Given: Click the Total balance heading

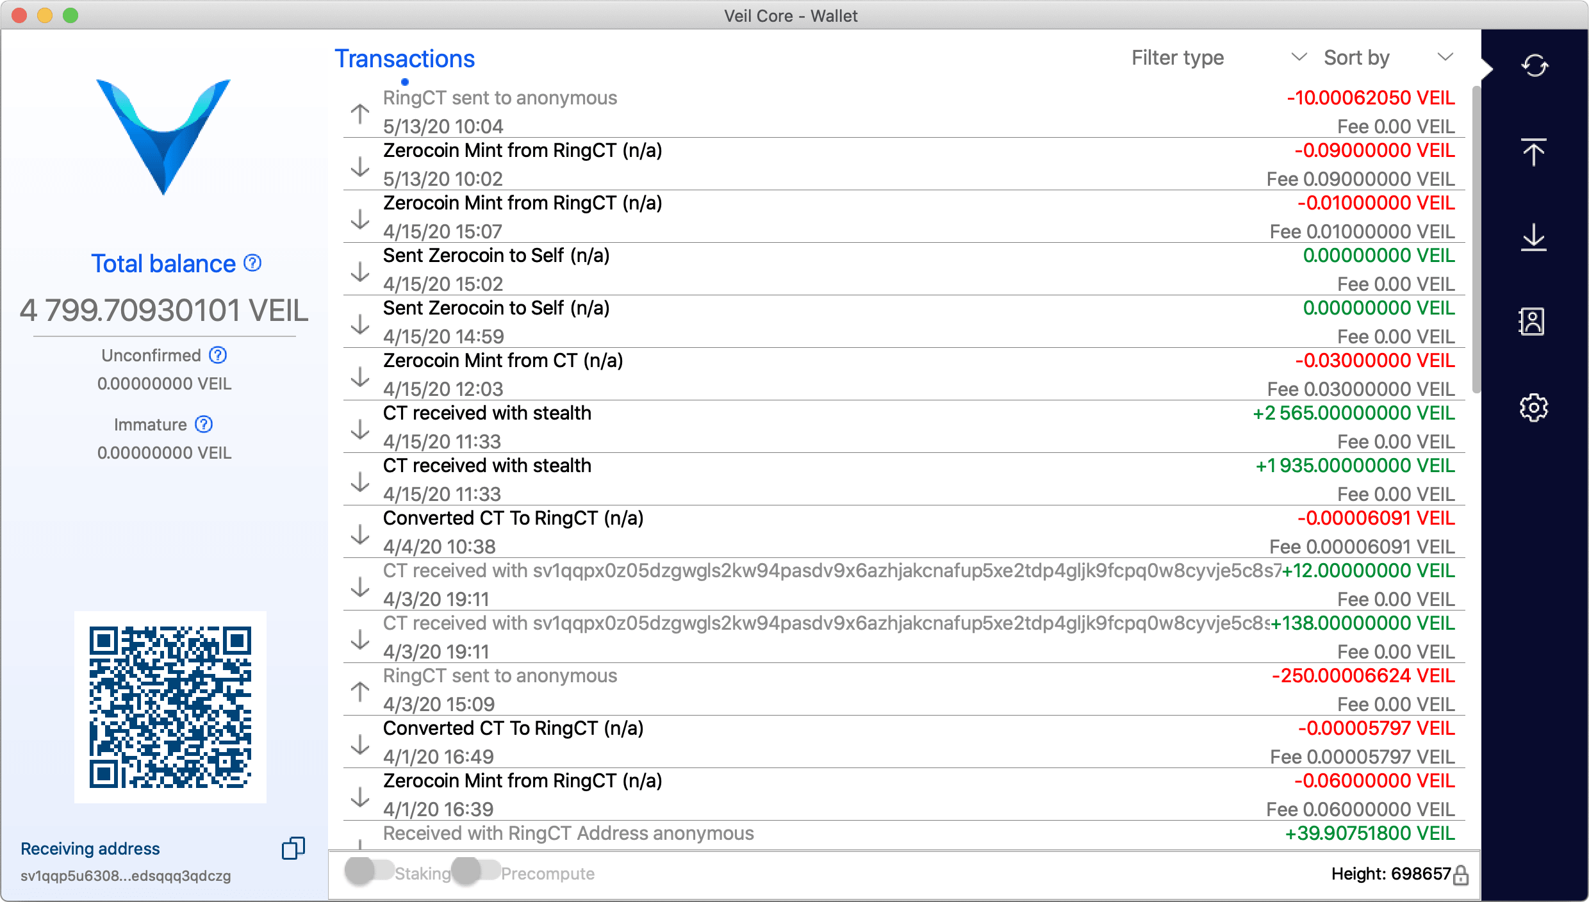Looking at the screenshot, I should pyautogui.click(x=163, y=263).
